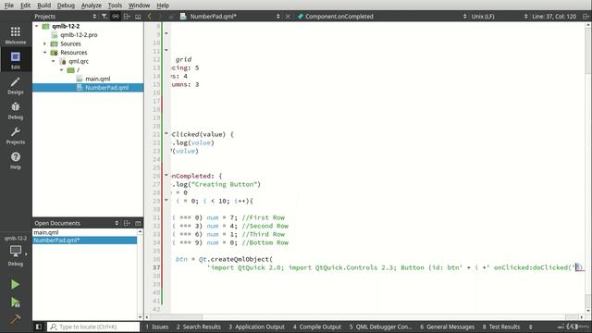592x333 pixels.
Task: Fold the code block at line 21
Action: [166, 133]
